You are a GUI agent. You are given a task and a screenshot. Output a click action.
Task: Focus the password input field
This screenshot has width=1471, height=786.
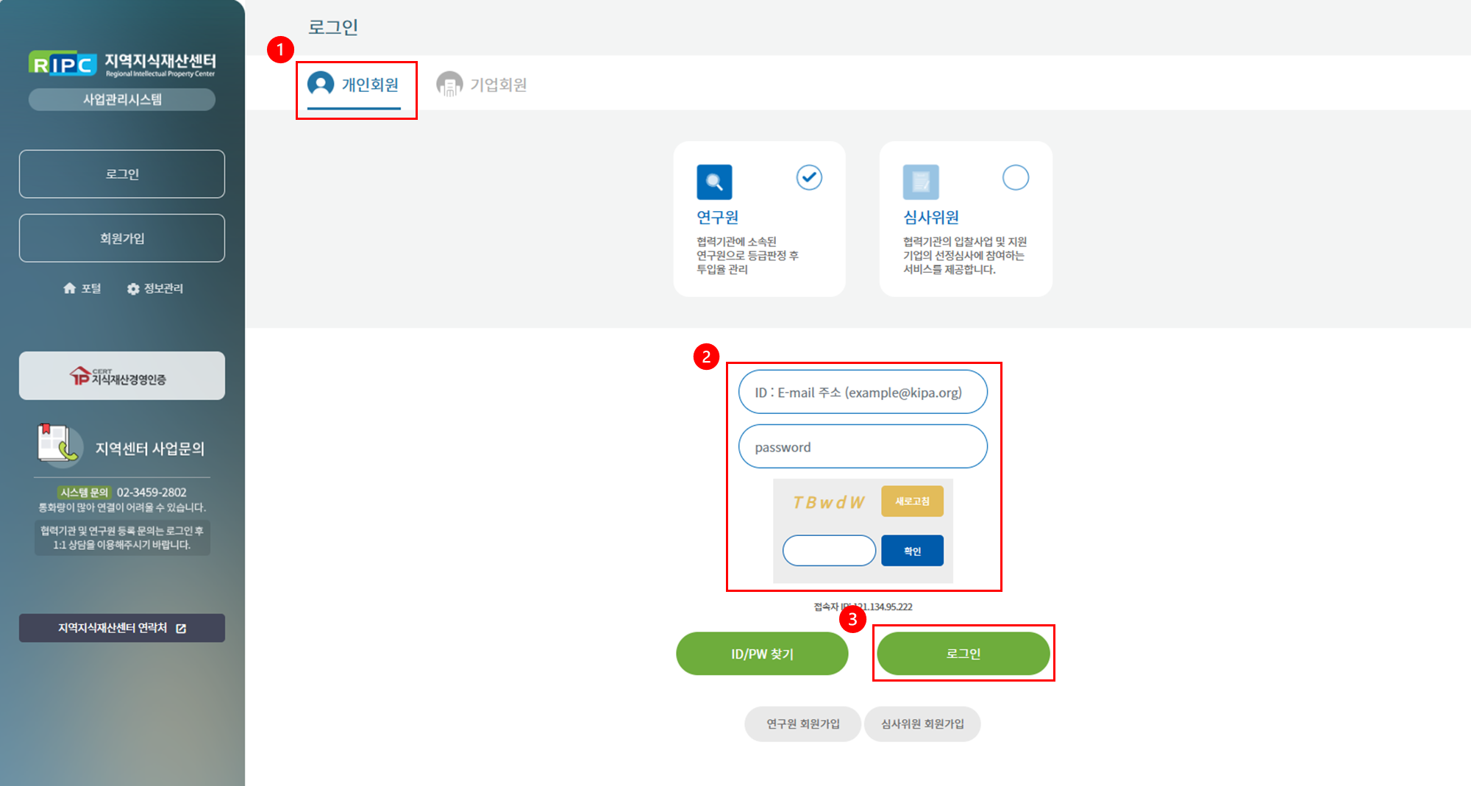863,446
